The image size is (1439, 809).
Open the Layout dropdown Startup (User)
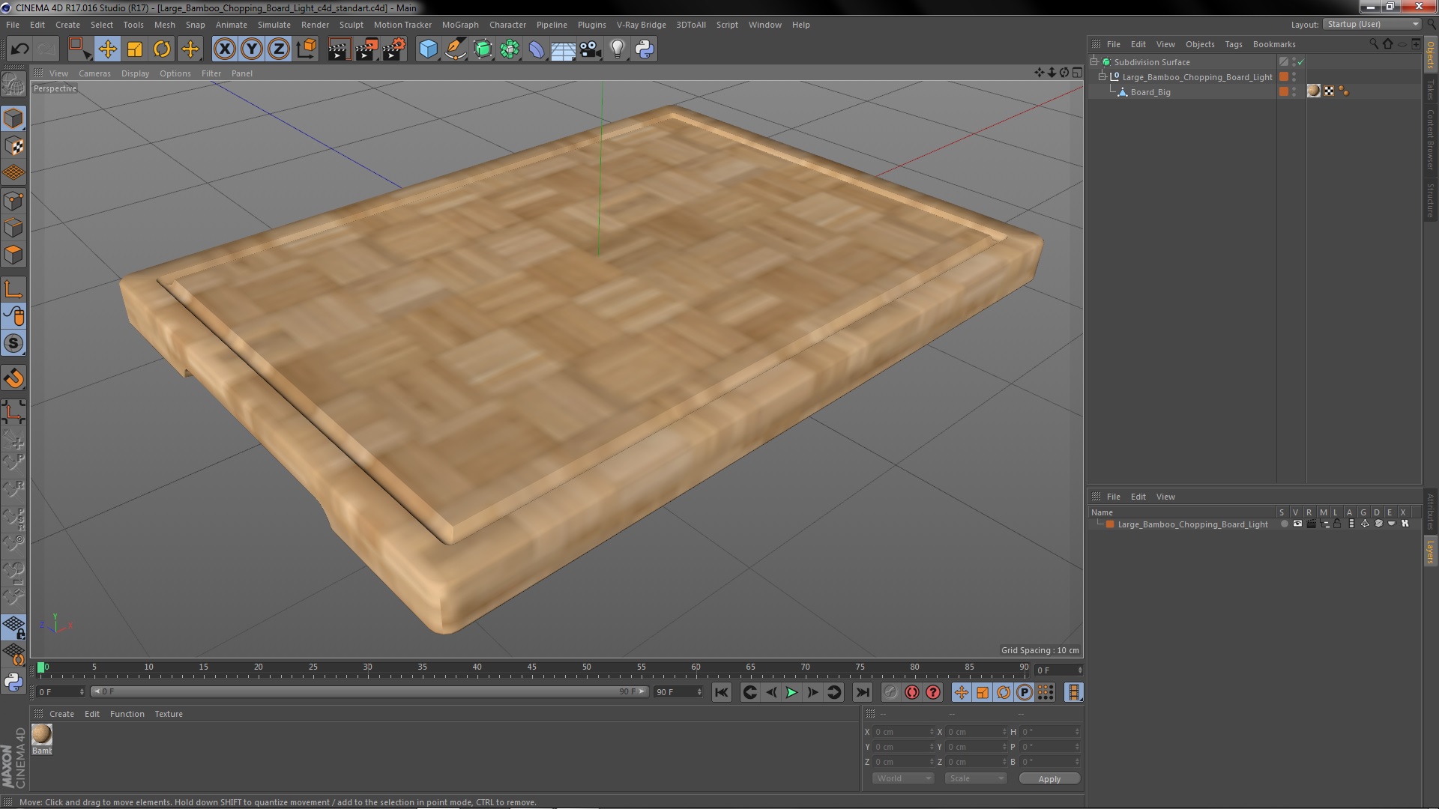[x=1372, y=24]
